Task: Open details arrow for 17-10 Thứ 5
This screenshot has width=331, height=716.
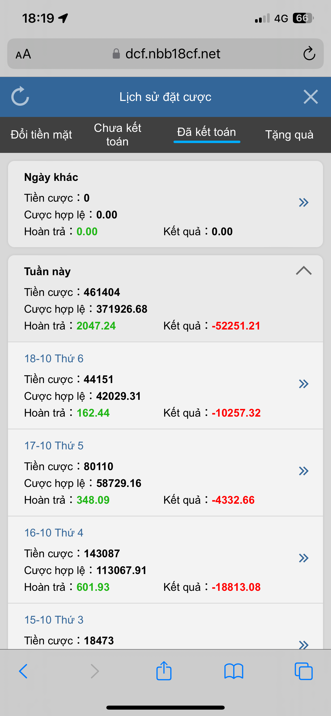Action: pos(304,471)
